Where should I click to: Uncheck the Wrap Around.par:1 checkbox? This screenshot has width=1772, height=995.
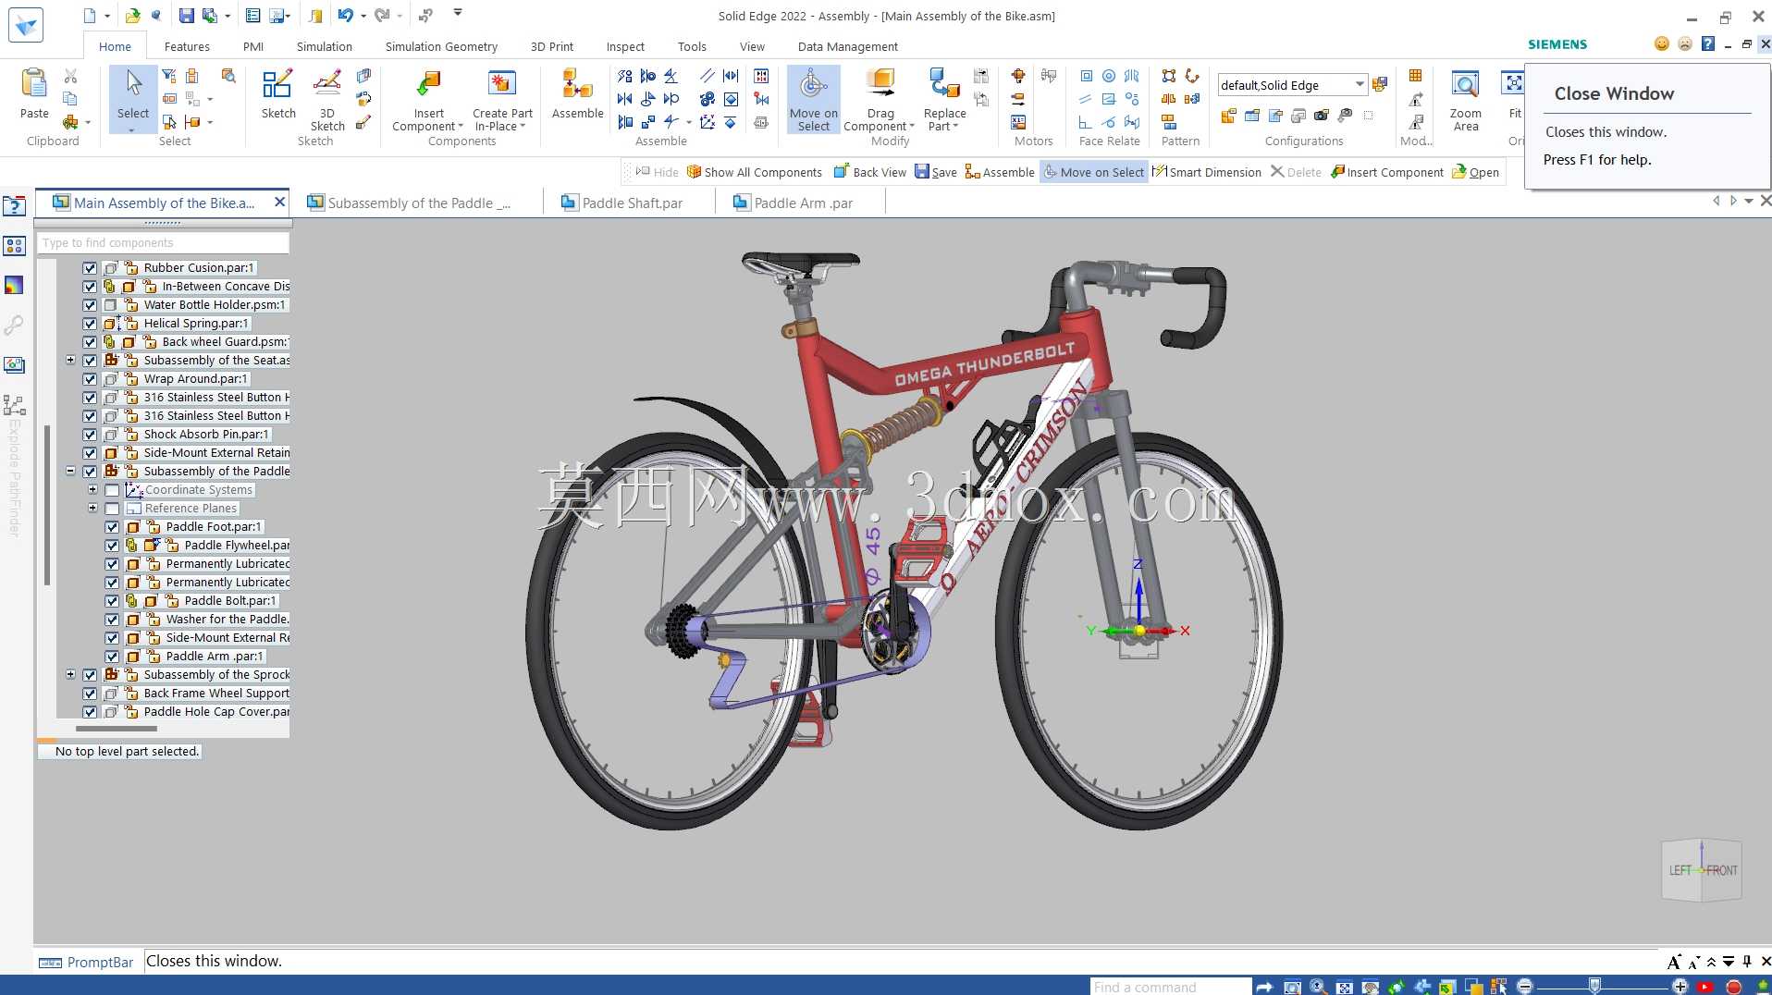(90, 379)
